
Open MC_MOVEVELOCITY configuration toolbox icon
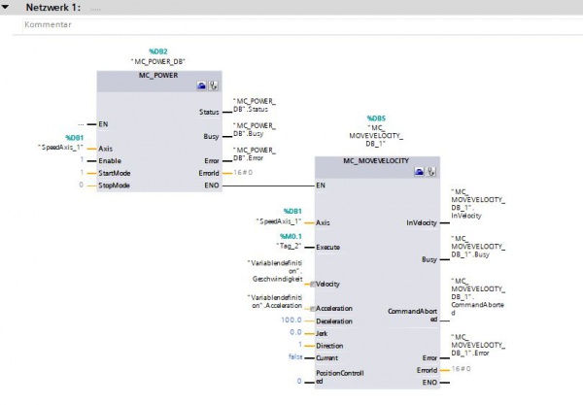click(x=421, y=170)
